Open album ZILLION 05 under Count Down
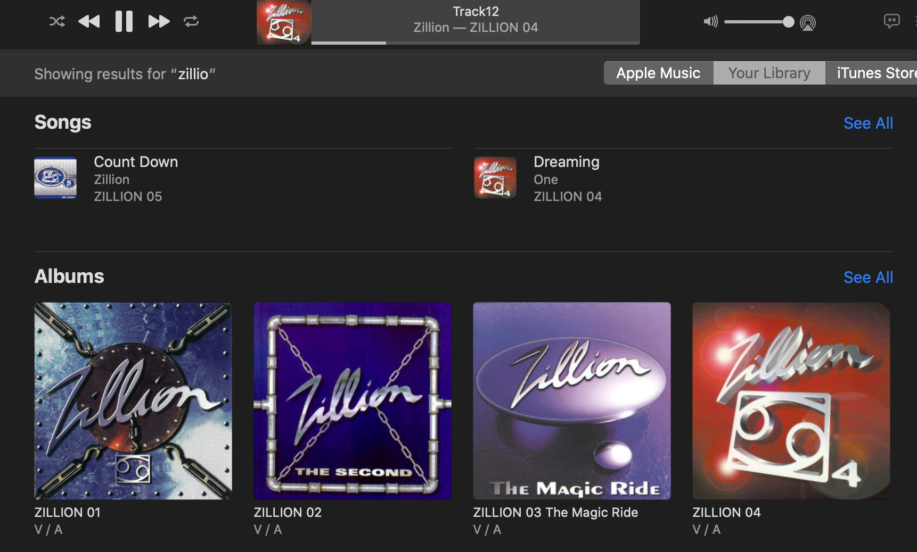This screenshot has width=917, height=552. point(128,196)
